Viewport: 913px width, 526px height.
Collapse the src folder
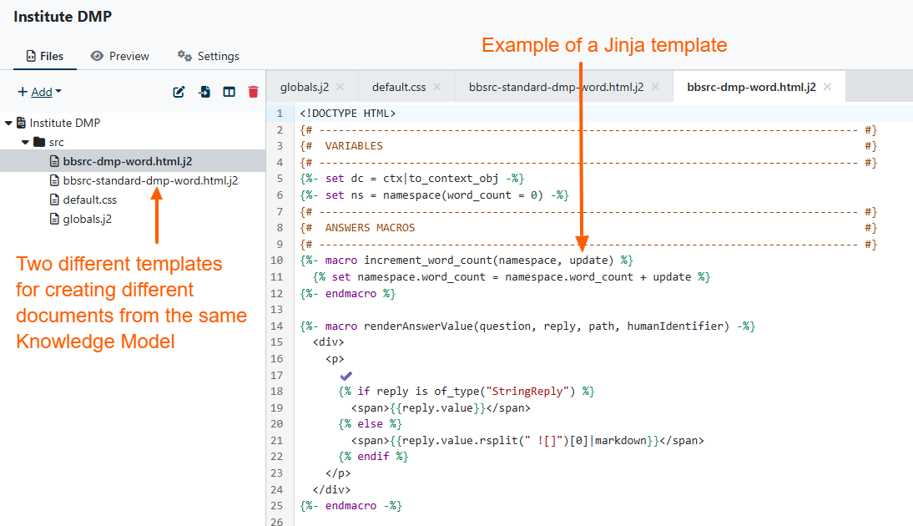tap(25, 142)
